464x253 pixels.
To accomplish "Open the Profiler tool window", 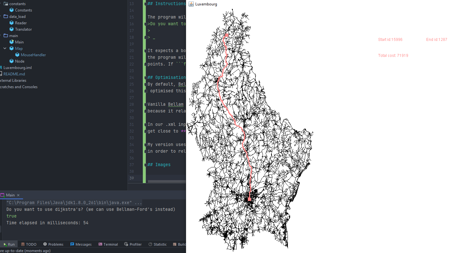I will (x=133, y=244).
